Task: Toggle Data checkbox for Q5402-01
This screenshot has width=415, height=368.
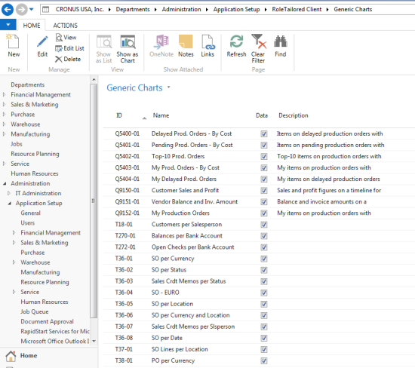Action: pyautogui.click(x=264, y=157)
